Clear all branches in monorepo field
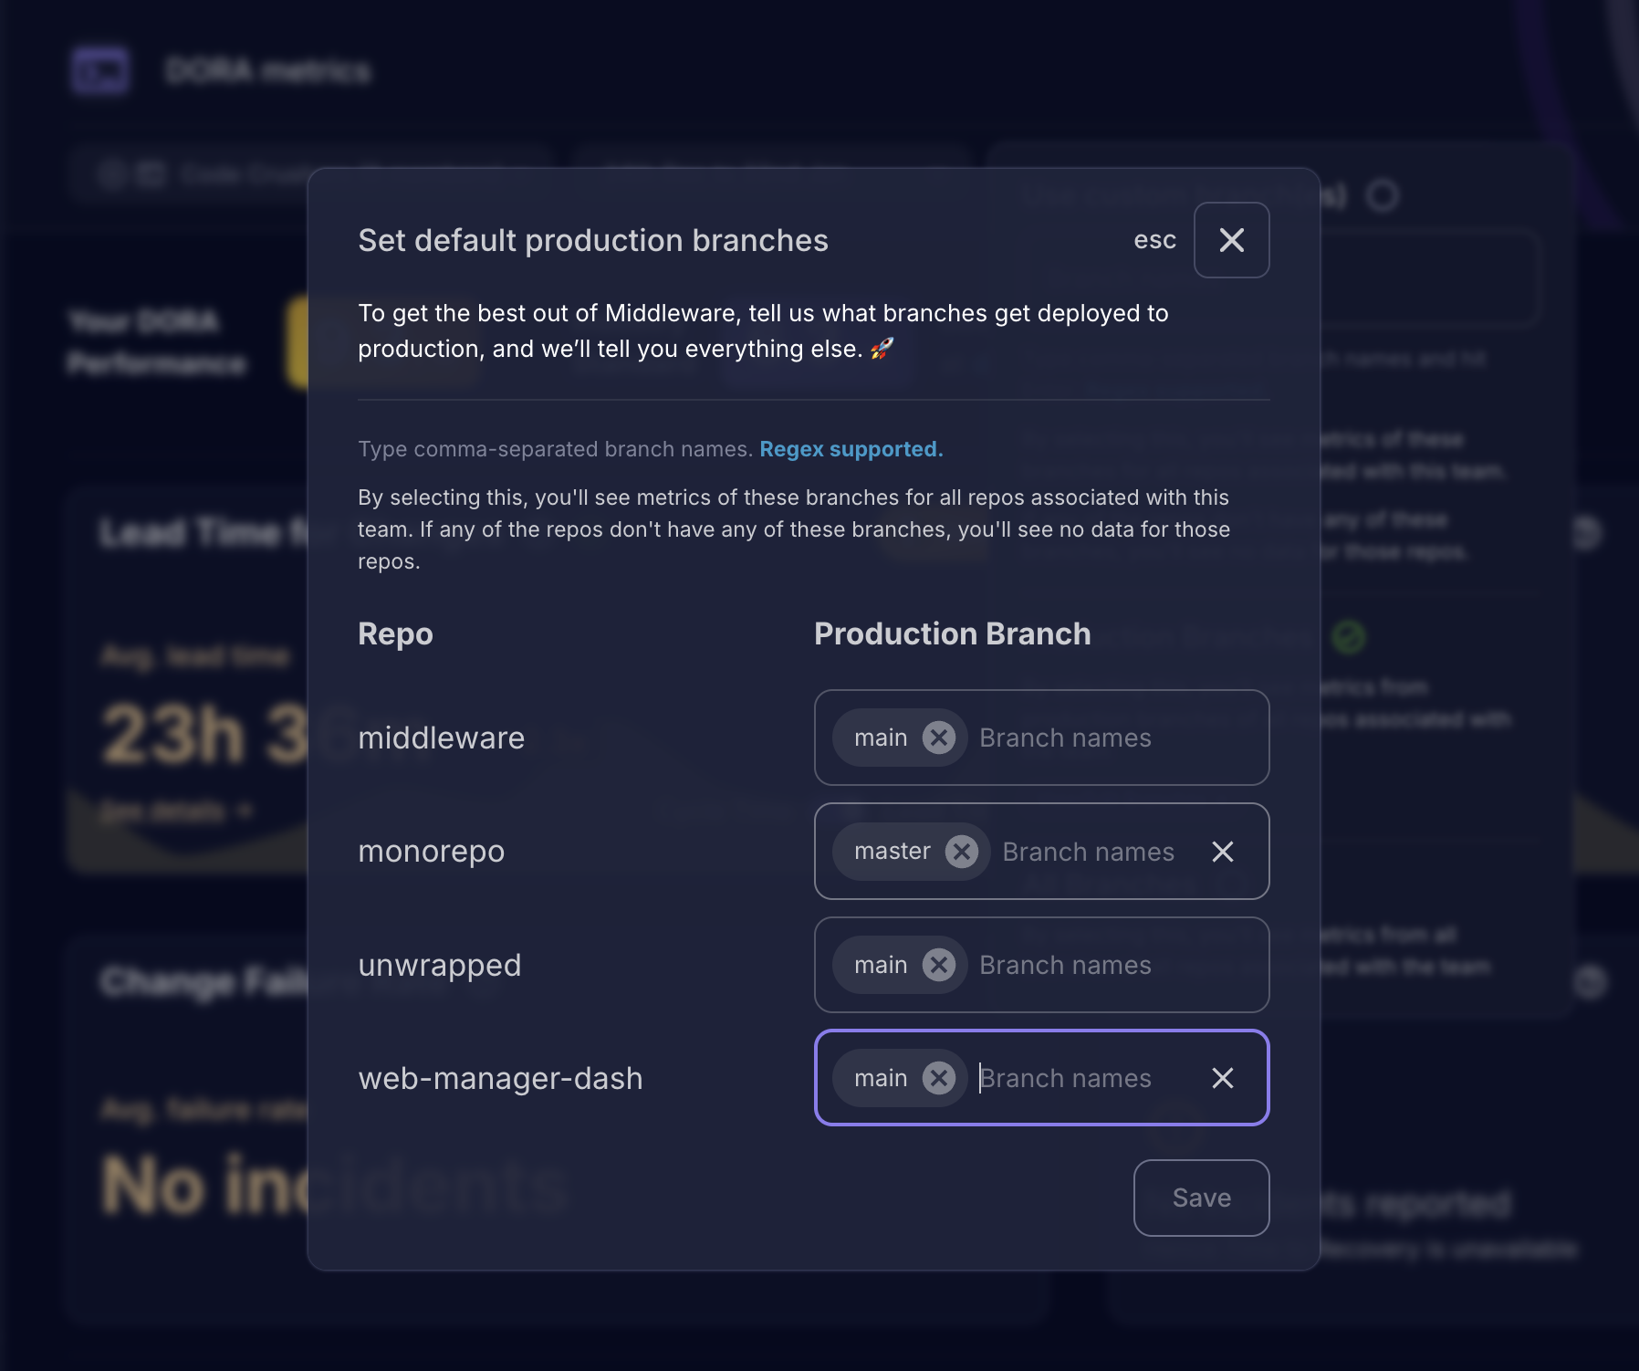Screen dimensions: 1639x1371 (x=1222, y=852)
